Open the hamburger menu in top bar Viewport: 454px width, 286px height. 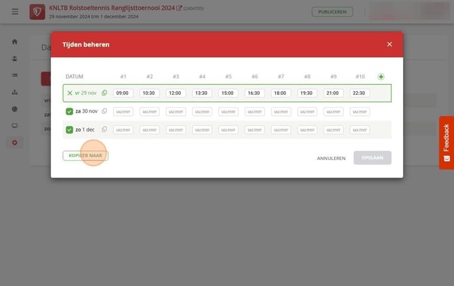15,12
